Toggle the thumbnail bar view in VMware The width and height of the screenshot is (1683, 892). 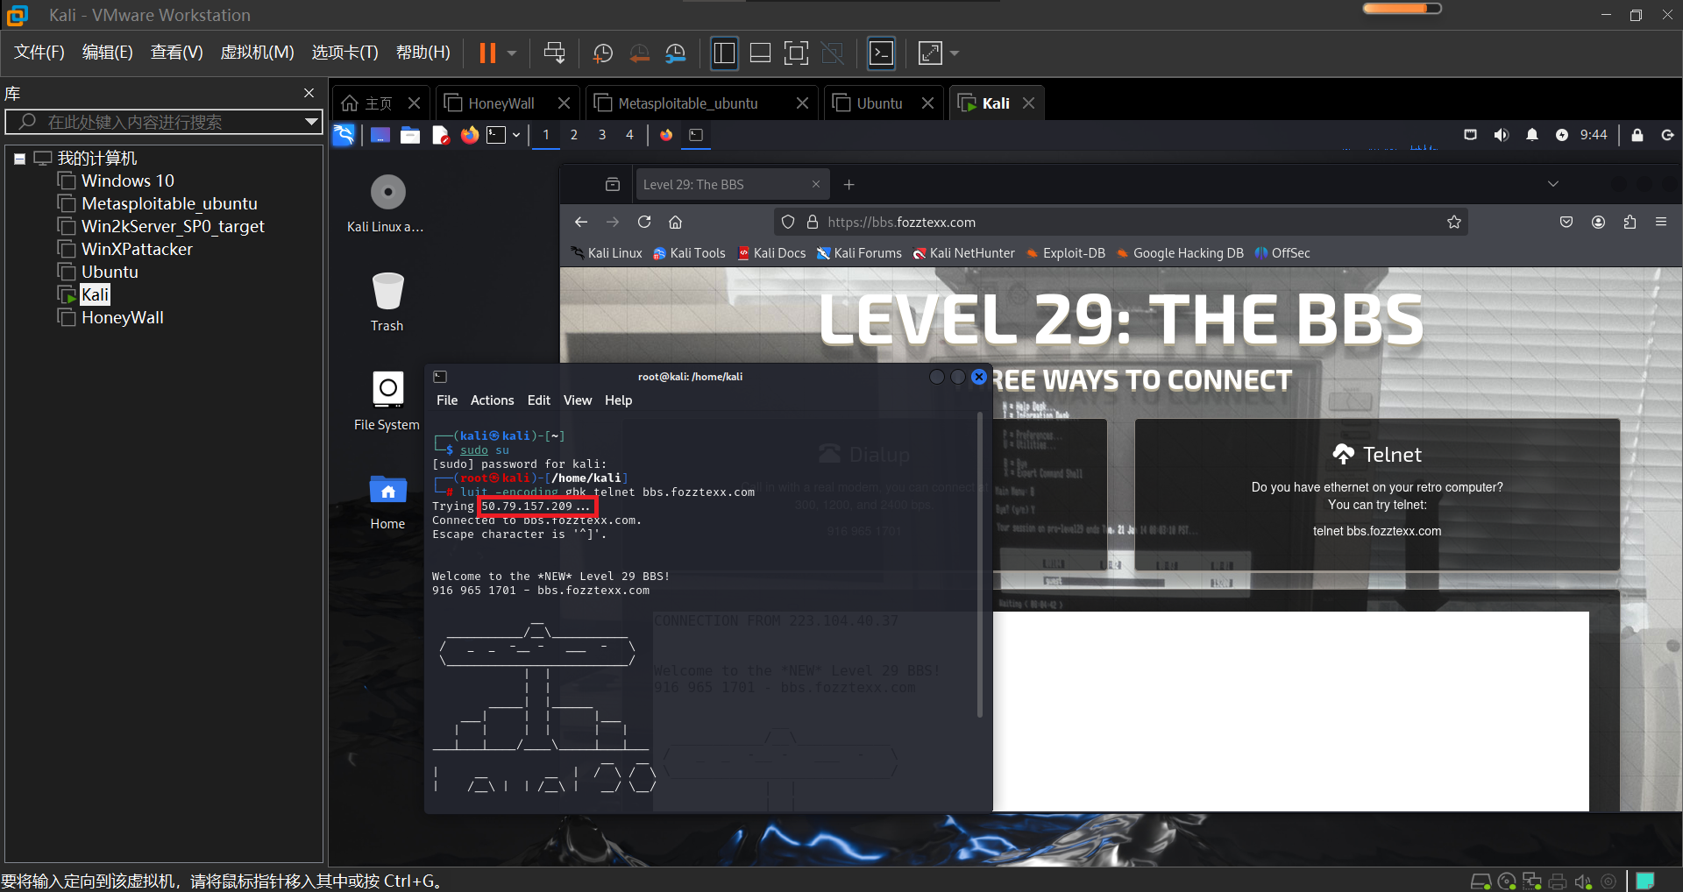[x=760, y=53]
